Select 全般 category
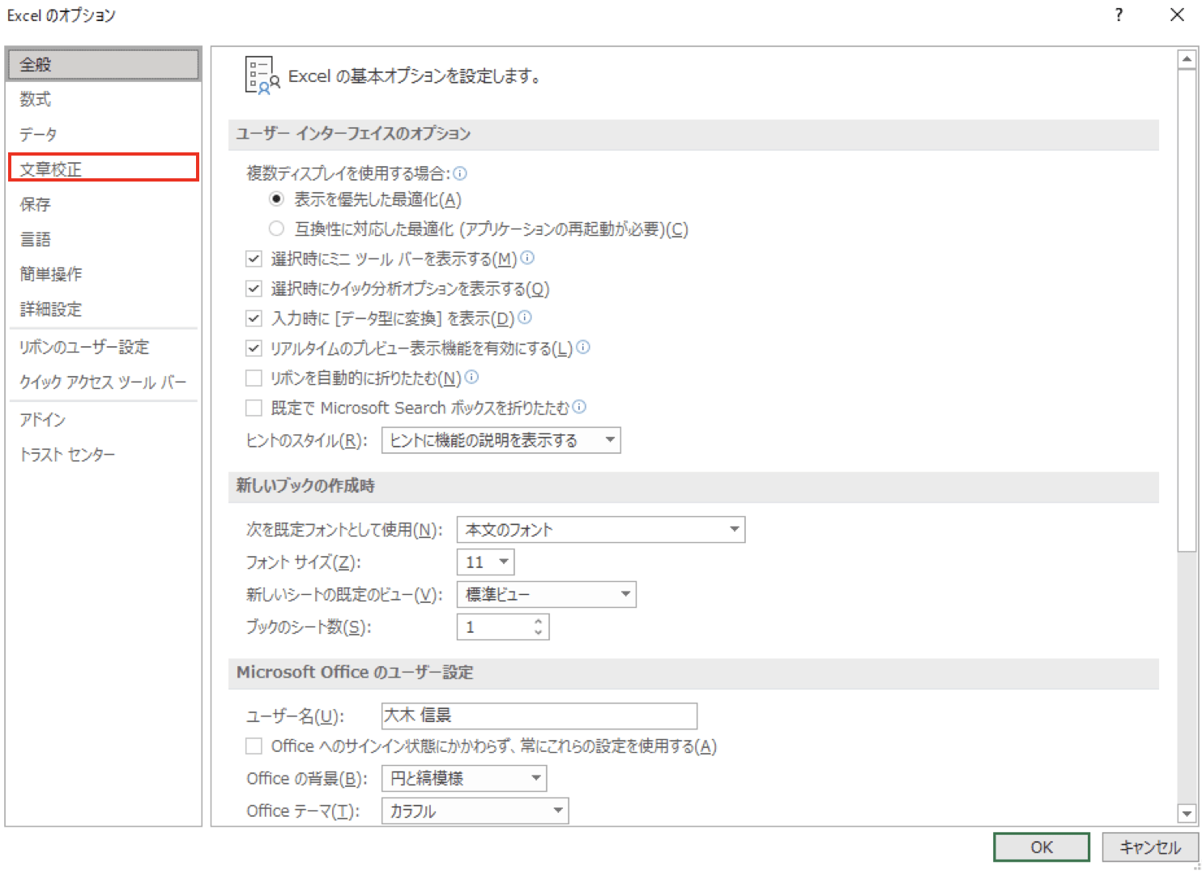The image size is (1202, 872). tap(104, 64)
